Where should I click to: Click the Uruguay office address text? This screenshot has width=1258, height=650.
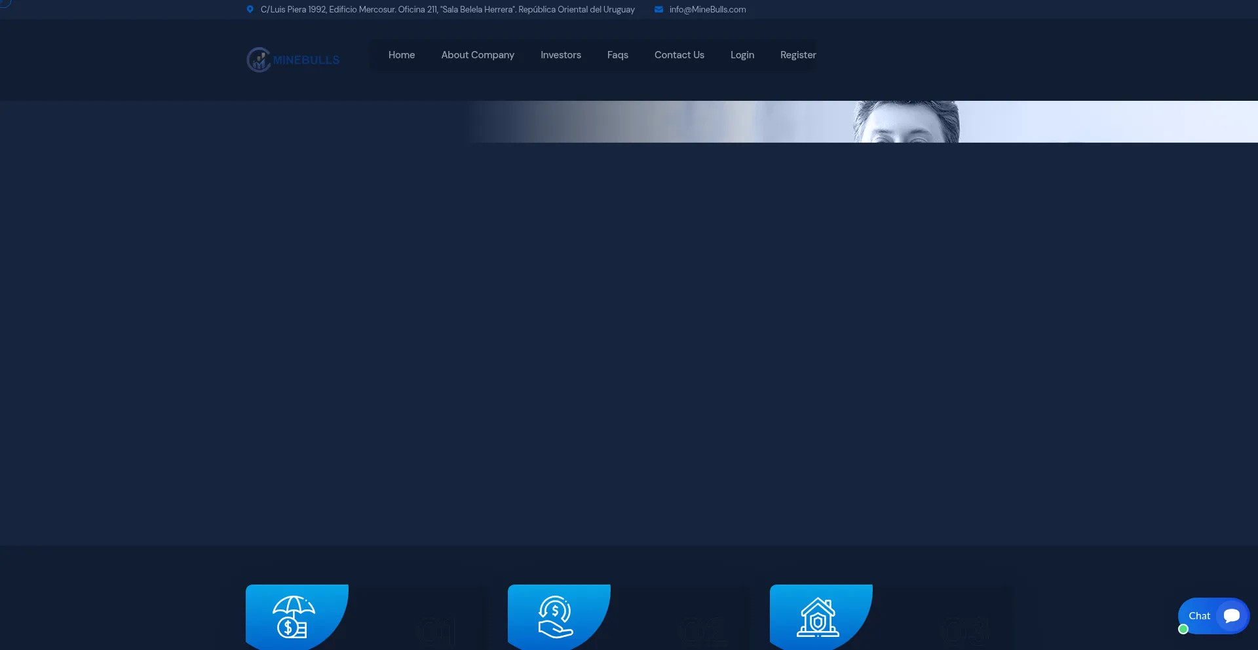point(448,9)
